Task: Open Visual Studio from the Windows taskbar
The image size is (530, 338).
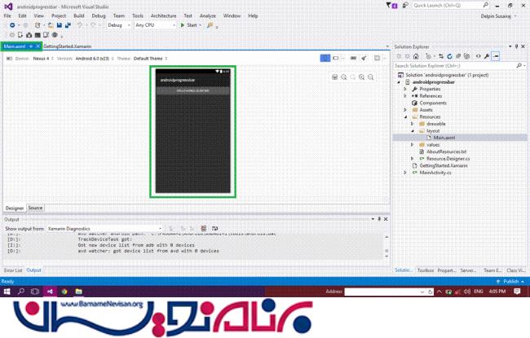Action: (x=48, y=291)
